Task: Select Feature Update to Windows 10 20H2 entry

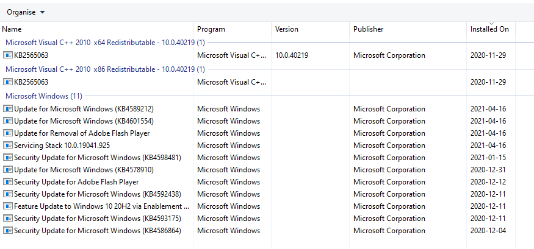Action: click(101, 206)
